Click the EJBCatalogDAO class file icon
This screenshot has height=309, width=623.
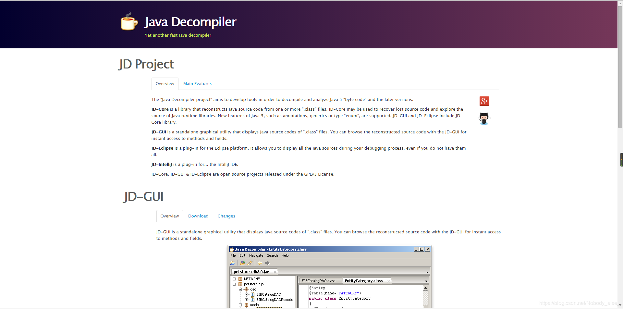tap(252, 294)
